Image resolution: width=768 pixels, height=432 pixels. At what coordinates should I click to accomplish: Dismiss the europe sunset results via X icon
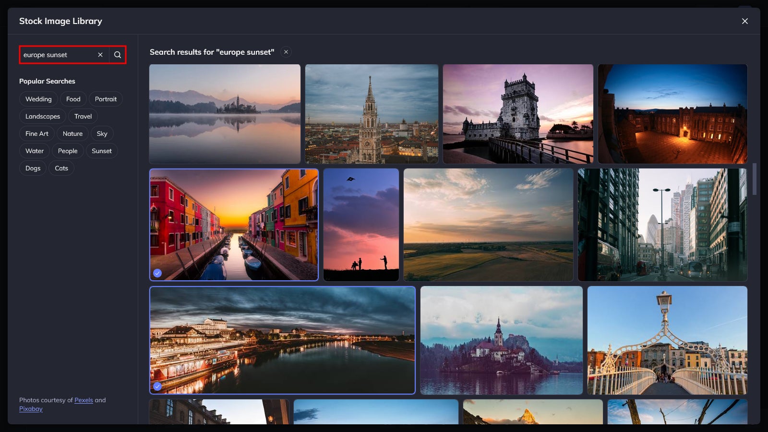point(286,52)
